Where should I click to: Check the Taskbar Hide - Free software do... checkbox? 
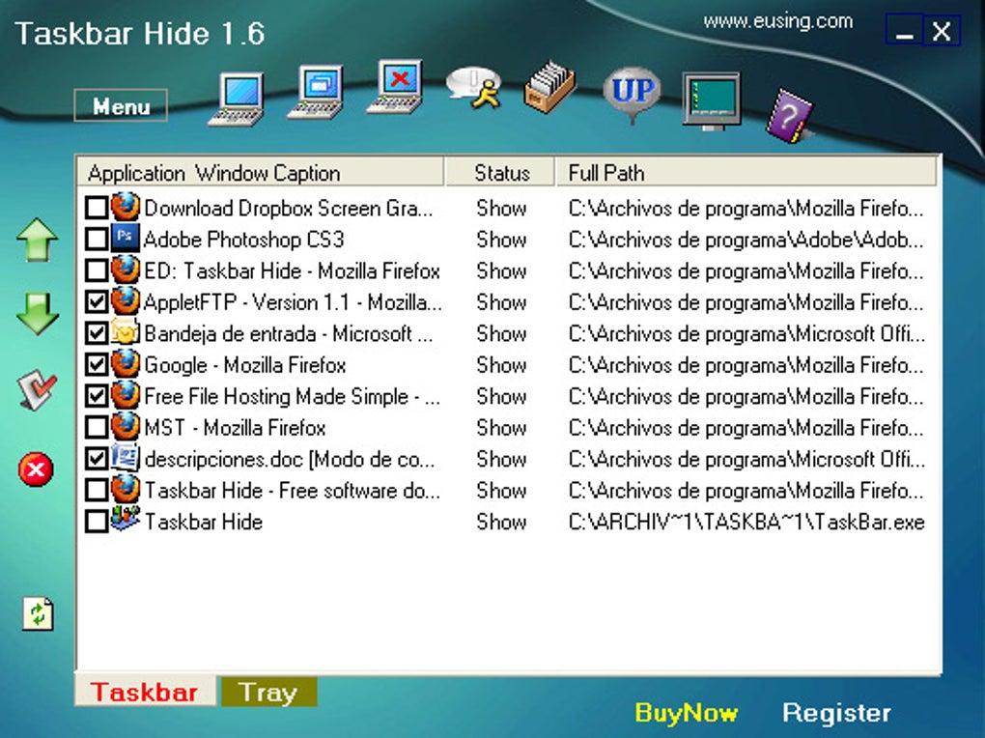pyautogui.click(x=97, y=491)
